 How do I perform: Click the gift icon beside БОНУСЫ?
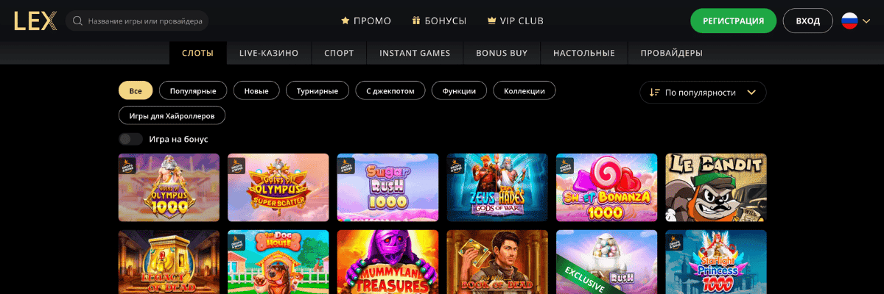click(416, 21)
